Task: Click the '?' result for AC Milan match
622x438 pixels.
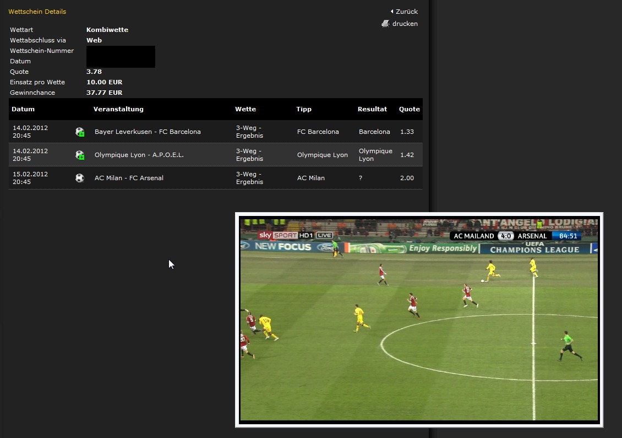Action: (x=361, y=178)
